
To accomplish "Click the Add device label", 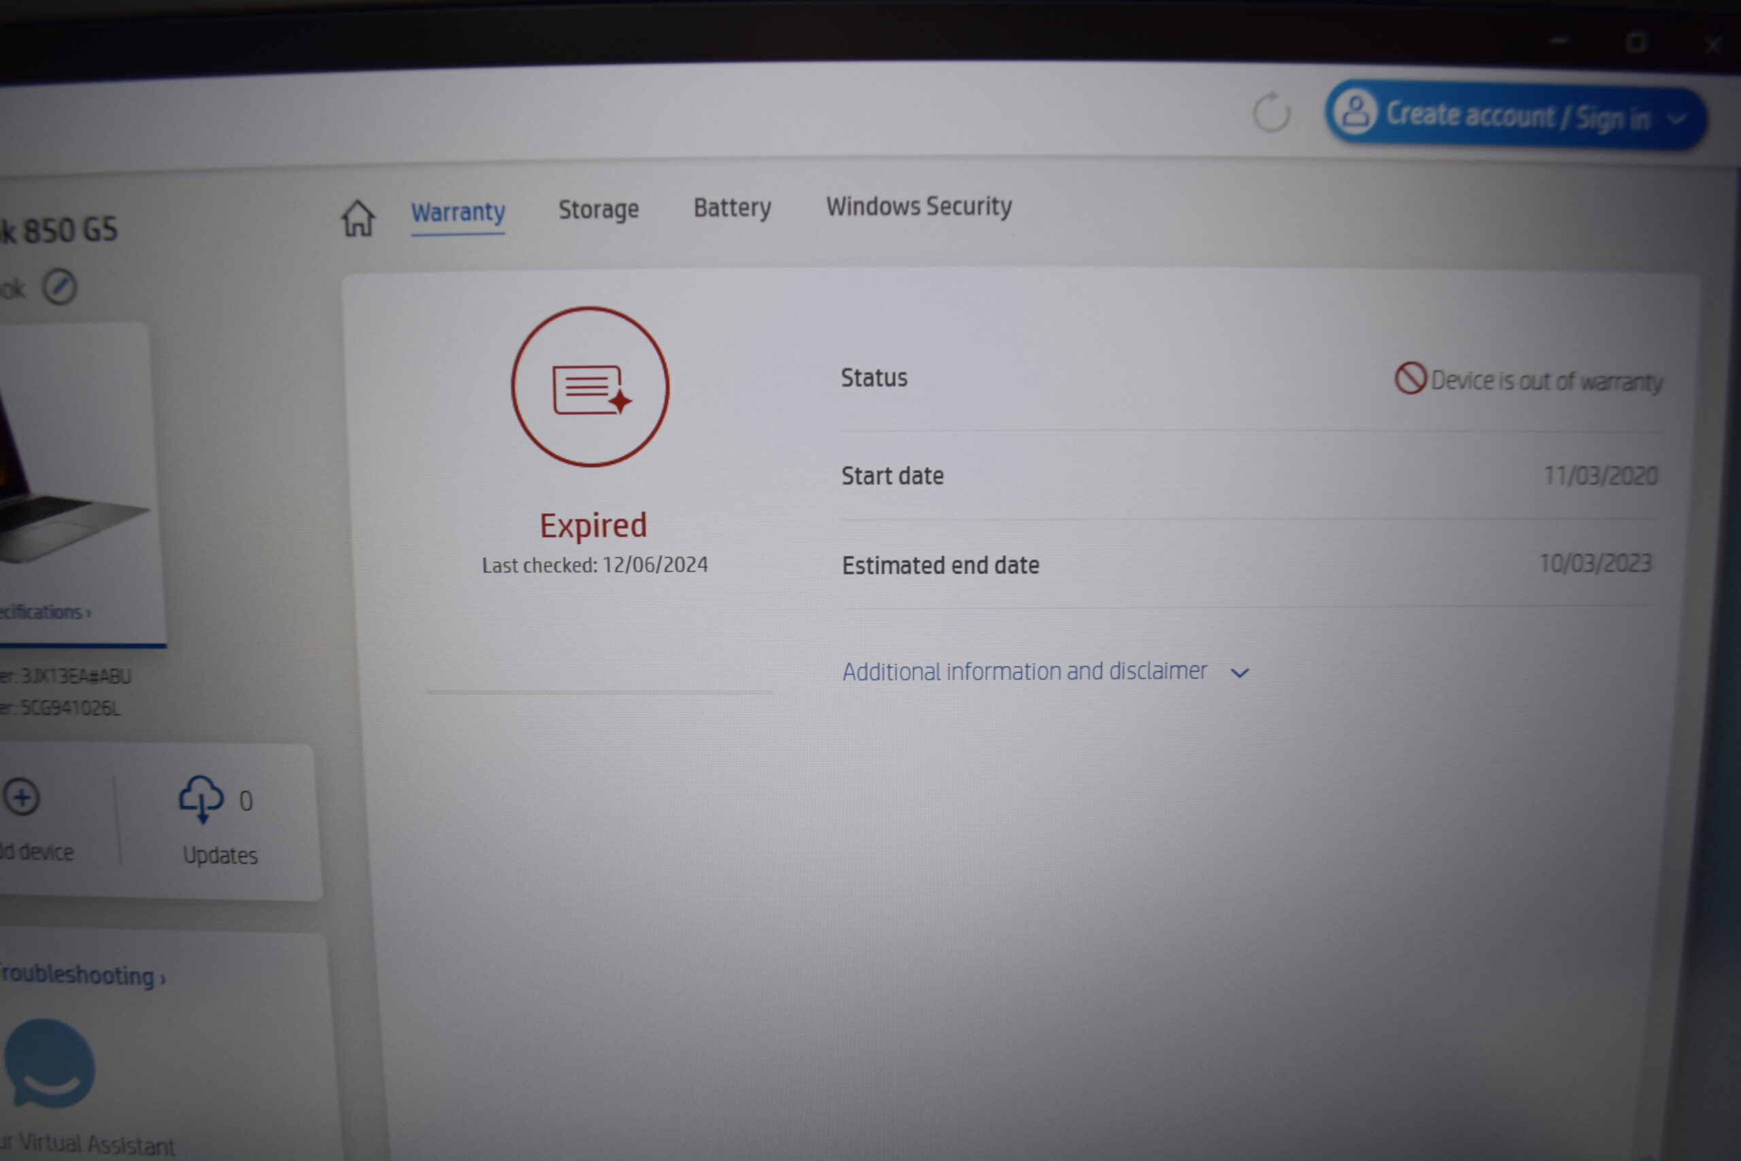I will pos(37,852).
